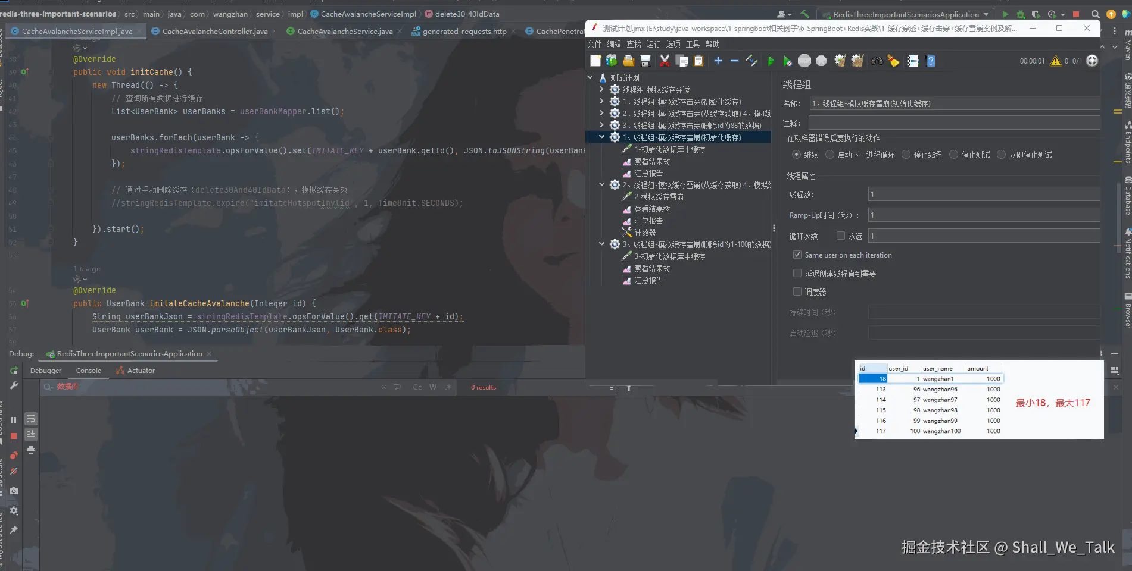Screen dimensions: 1132x571
Task: Click the JMeter Paste clipboard icon
Action: 698,61
